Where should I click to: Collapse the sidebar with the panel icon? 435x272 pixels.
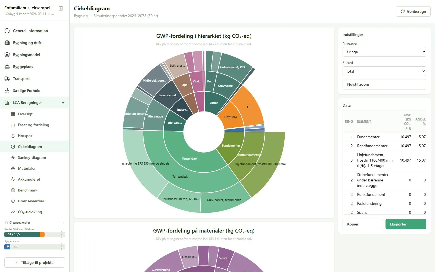[61, 8]
